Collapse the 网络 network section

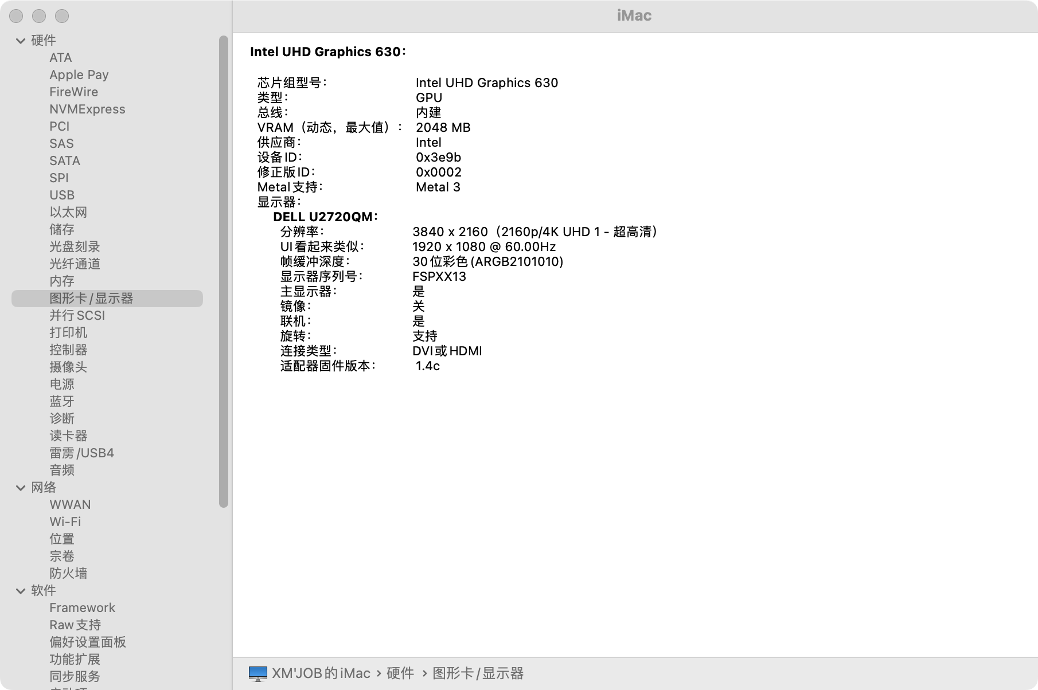(x=21, y=488)
